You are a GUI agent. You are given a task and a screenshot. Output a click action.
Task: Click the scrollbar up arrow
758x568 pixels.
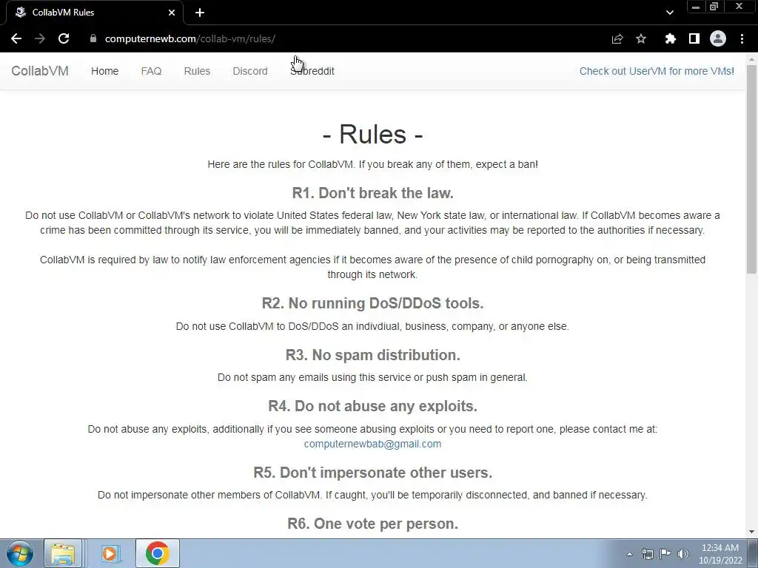coord(752,59)
